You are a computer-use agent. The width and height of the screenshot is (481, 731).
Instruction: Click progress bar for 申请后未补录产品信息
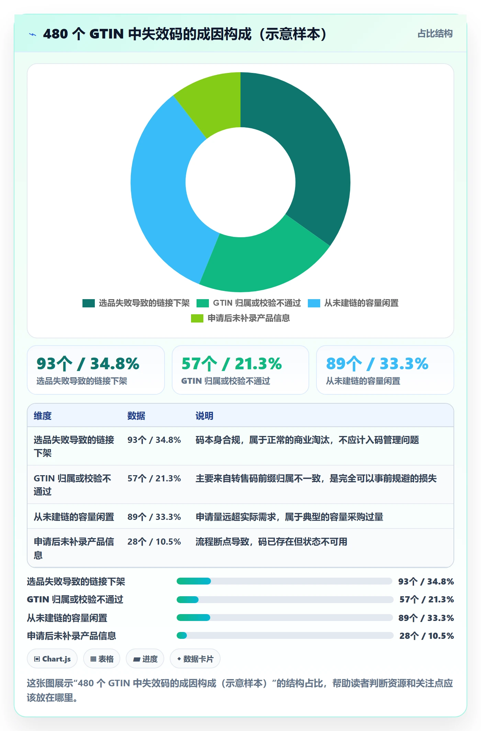click(x=285, y=635)
